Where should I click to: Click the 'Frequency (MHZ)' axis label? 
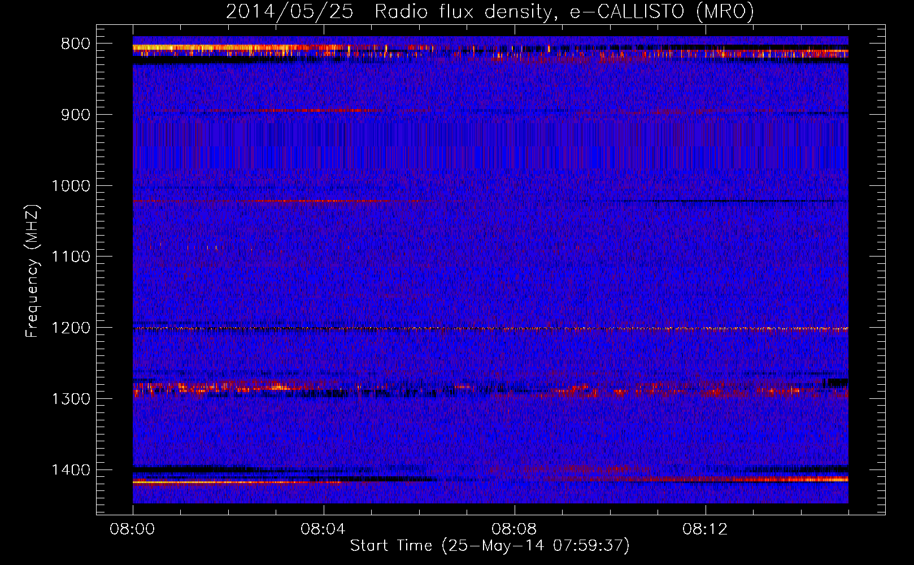tap(33, 271)
